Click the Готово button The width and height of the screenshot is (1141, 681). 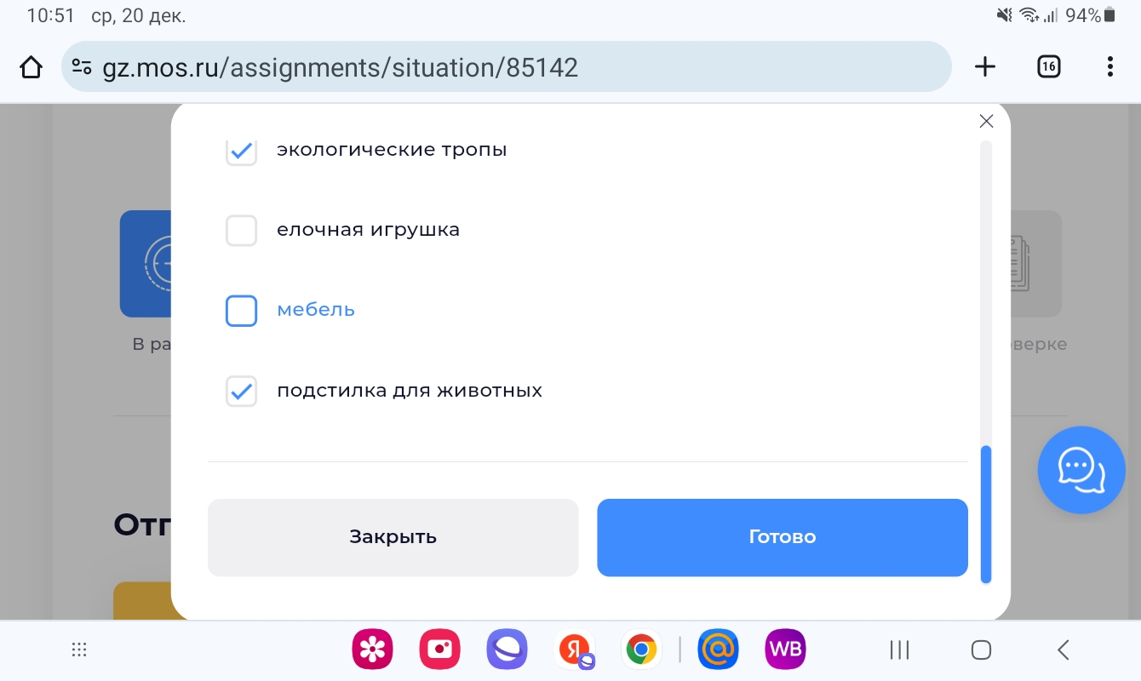point(783,537)
